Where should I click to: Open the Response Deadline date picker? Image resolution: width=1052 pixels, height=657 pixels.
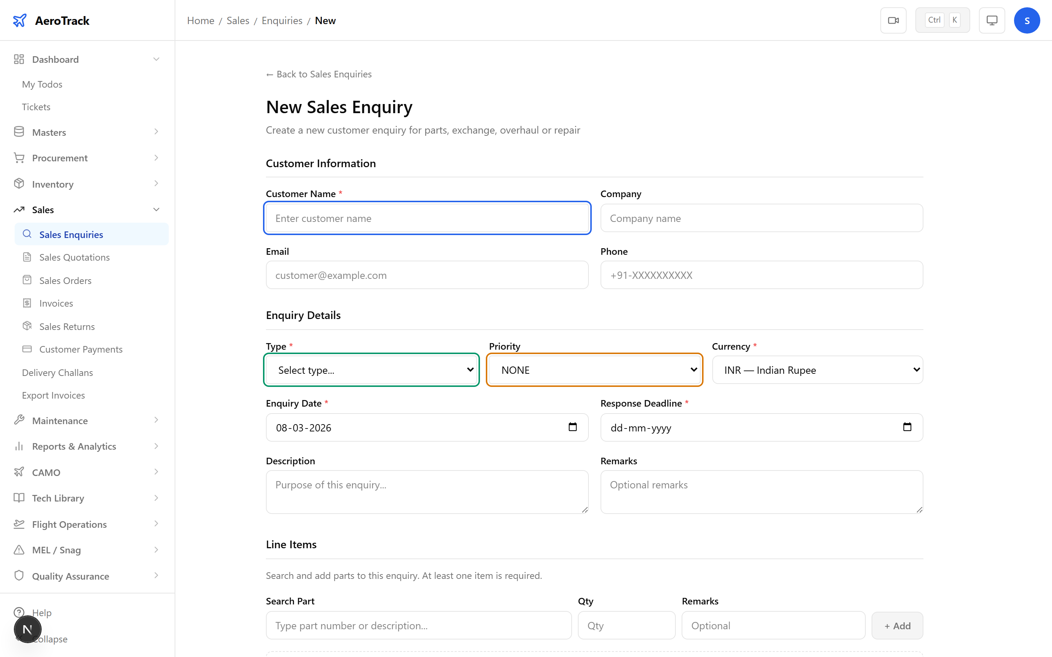[908, 427]
